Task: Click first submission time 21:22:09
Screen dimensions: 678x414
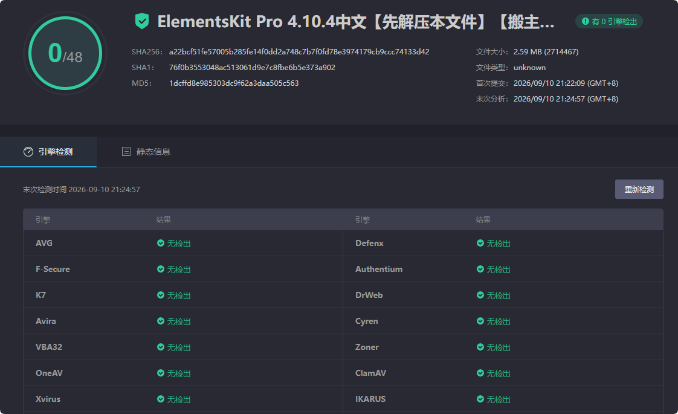Action: (566, 83)
